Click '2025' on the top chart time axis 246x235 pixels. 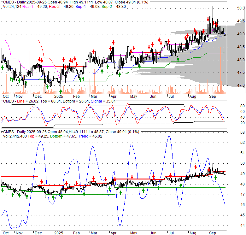[59, 97]
